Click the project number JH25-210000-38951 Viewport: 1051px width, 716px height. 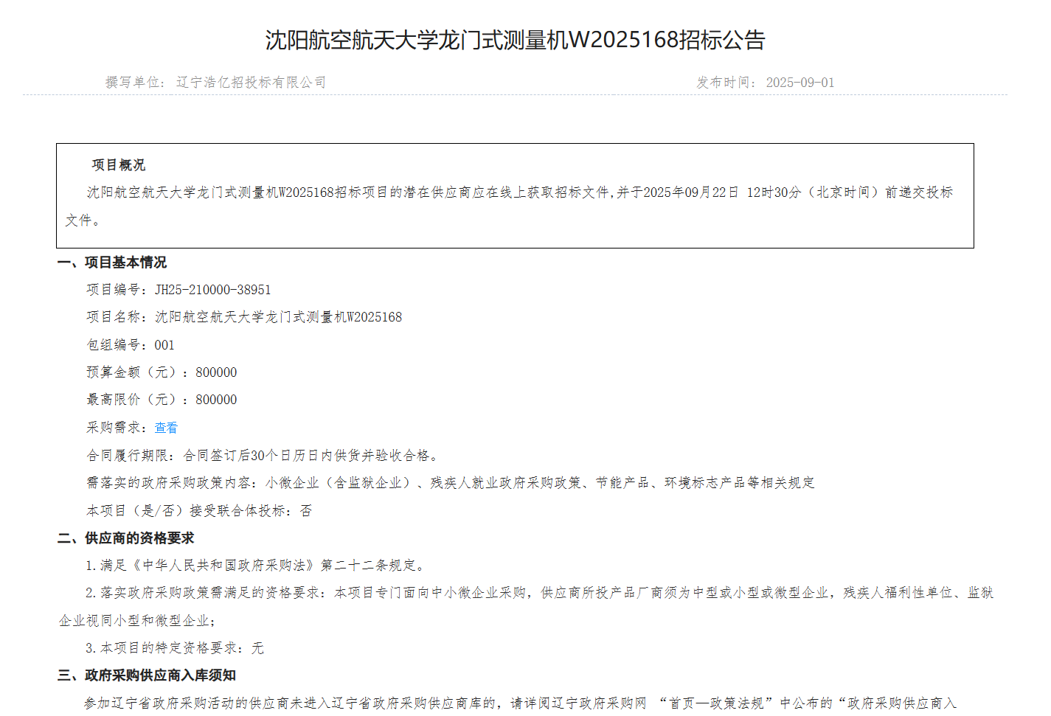coord(212,290)
